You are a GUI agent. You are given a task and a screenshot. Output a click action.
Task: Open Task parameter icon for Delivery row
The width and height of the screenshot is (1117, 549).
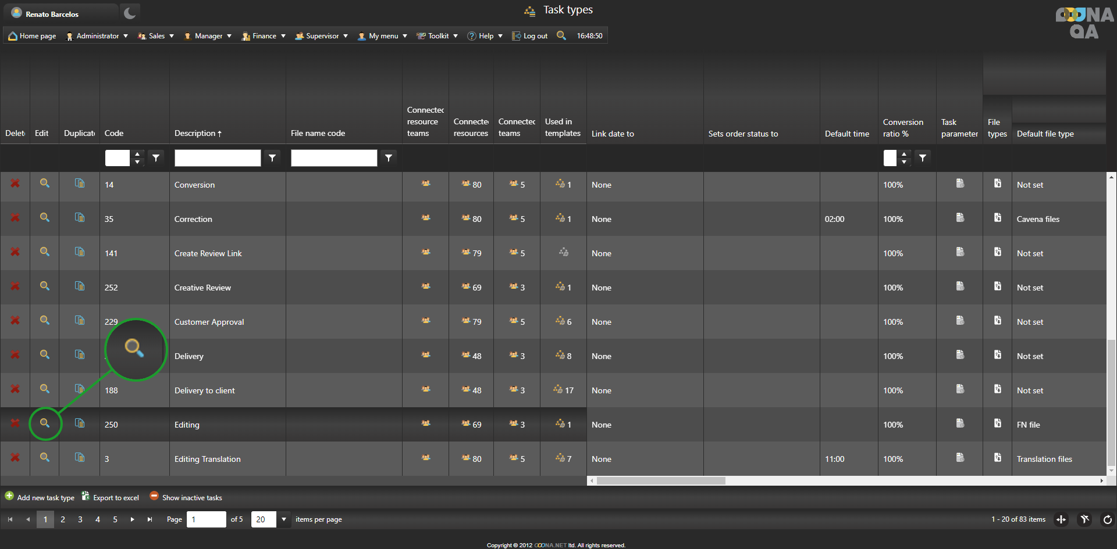(x=960, y=355)
